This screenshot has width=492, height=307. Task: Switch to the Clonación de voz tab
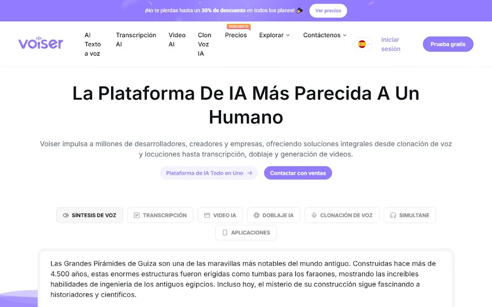(342, 215)
